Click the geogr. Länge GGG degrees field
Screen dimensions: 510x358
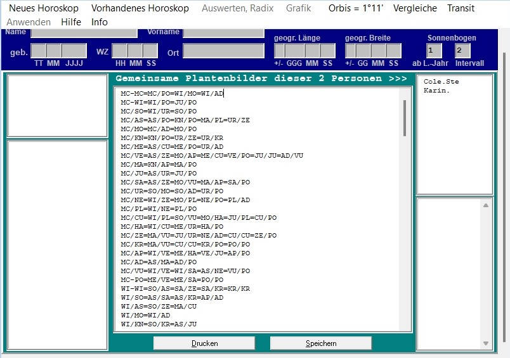click(294, 51)
